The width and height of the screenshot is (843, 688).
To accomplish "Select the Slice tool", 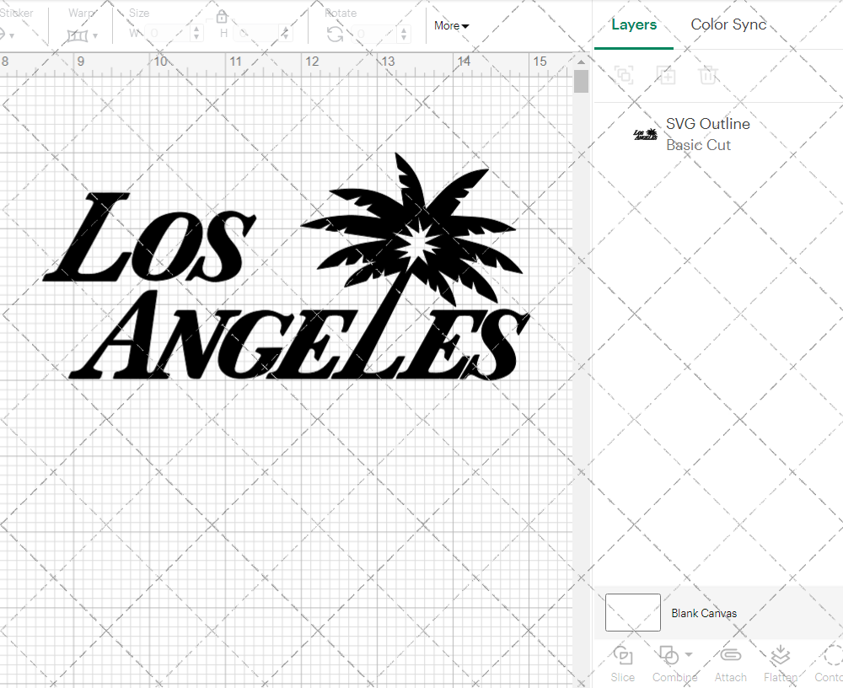I will point(622,662).
